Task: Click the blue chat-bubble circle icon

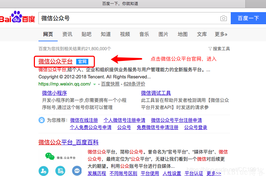Action: pos(77,171)
